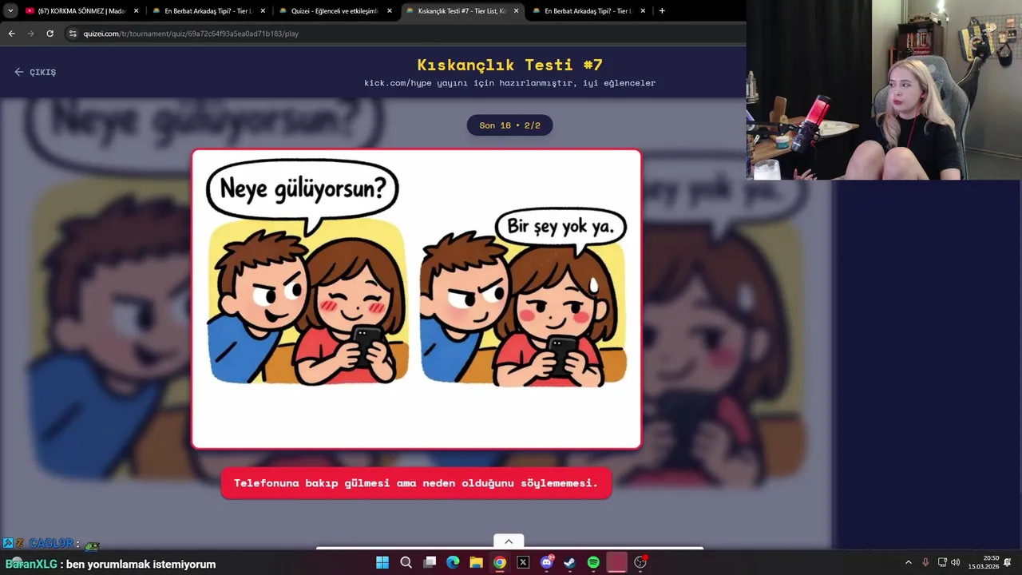Click the BaranXLG chat message overlay
1022x575 pixels.
tap(110, 564)
